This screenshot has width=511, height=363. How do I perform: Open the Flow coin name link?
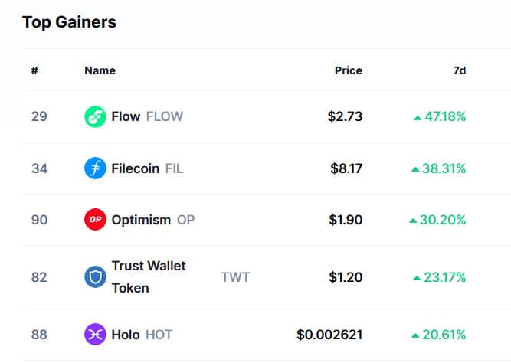pyautogui.click(x=126, y=116)
